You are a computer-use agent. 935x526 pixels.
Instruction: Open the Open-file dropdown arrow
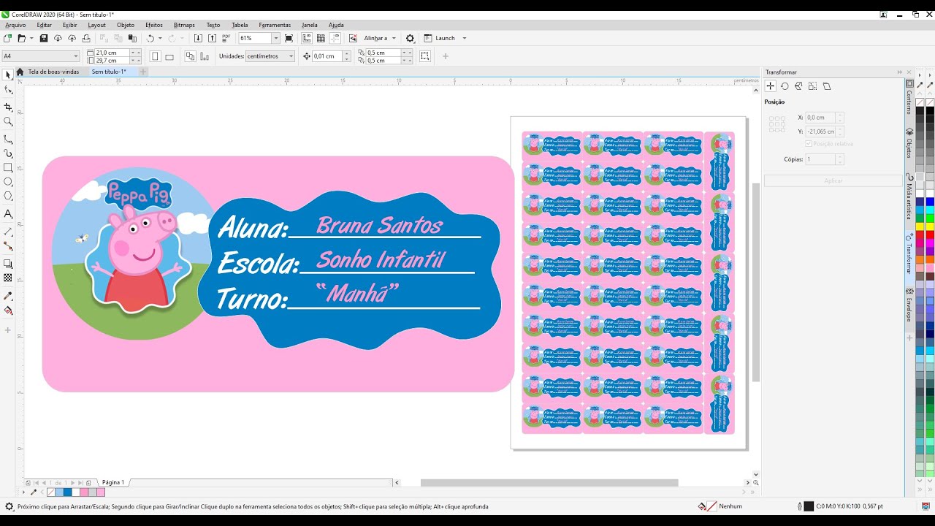coord(31,38)
